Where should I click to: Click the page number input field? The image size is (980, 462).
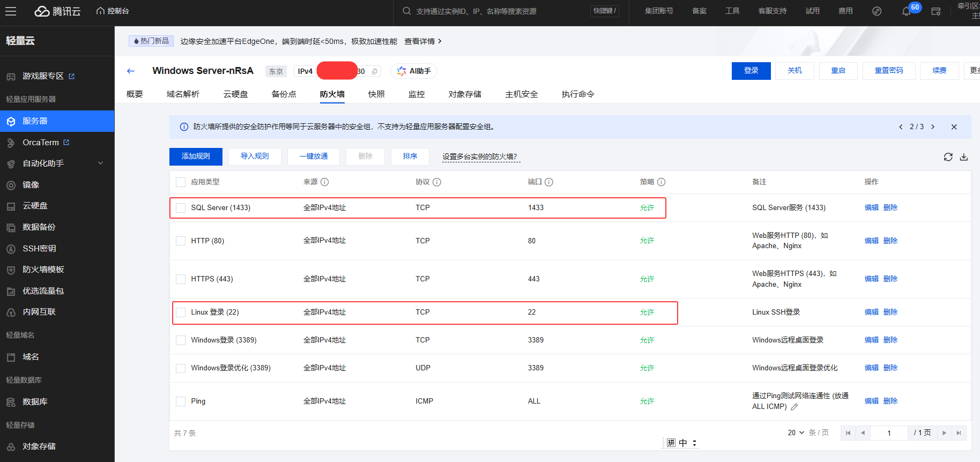(x=889, y=433)
